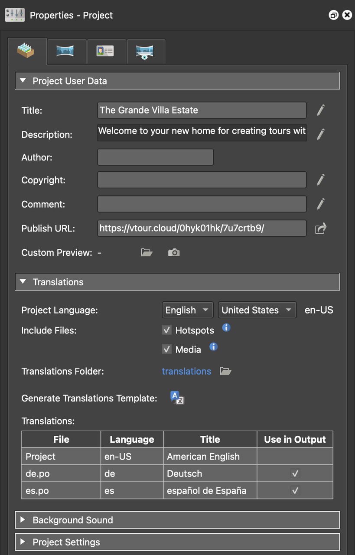Undock the Properties panel
The height and width of the screenshot is (555, 355).
point(333,15)
